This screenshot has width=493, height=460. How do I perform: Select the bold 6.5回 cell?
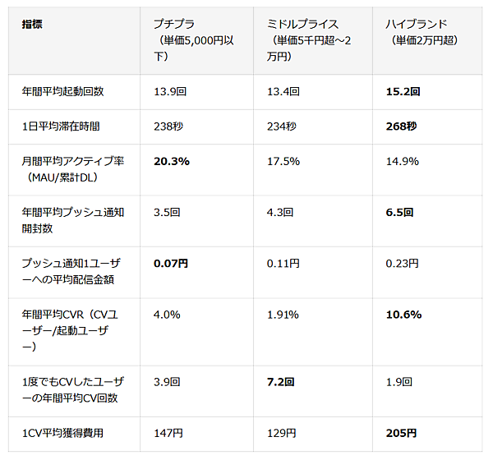point(399,212)
